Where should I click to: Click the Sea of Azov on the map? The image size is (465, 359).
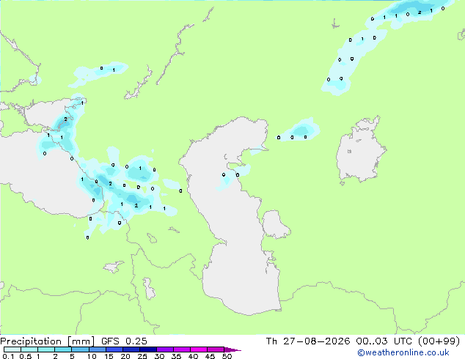coord(45,114)
